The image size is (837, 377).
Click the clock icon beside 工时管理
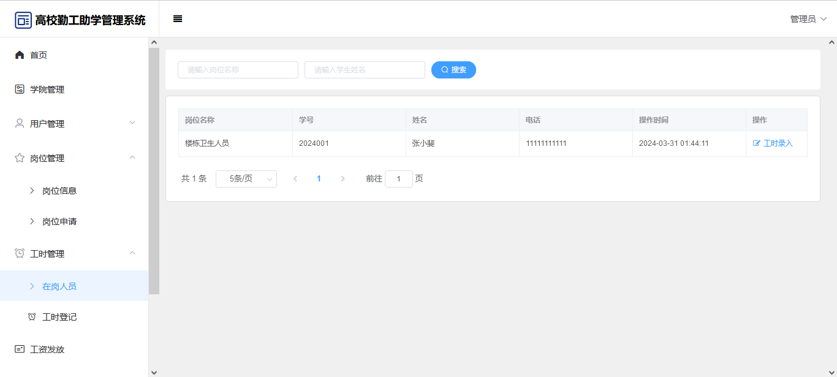pos(20,254)
